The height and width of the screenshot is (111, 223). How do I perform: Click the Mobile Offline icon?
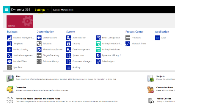(10, 62)
